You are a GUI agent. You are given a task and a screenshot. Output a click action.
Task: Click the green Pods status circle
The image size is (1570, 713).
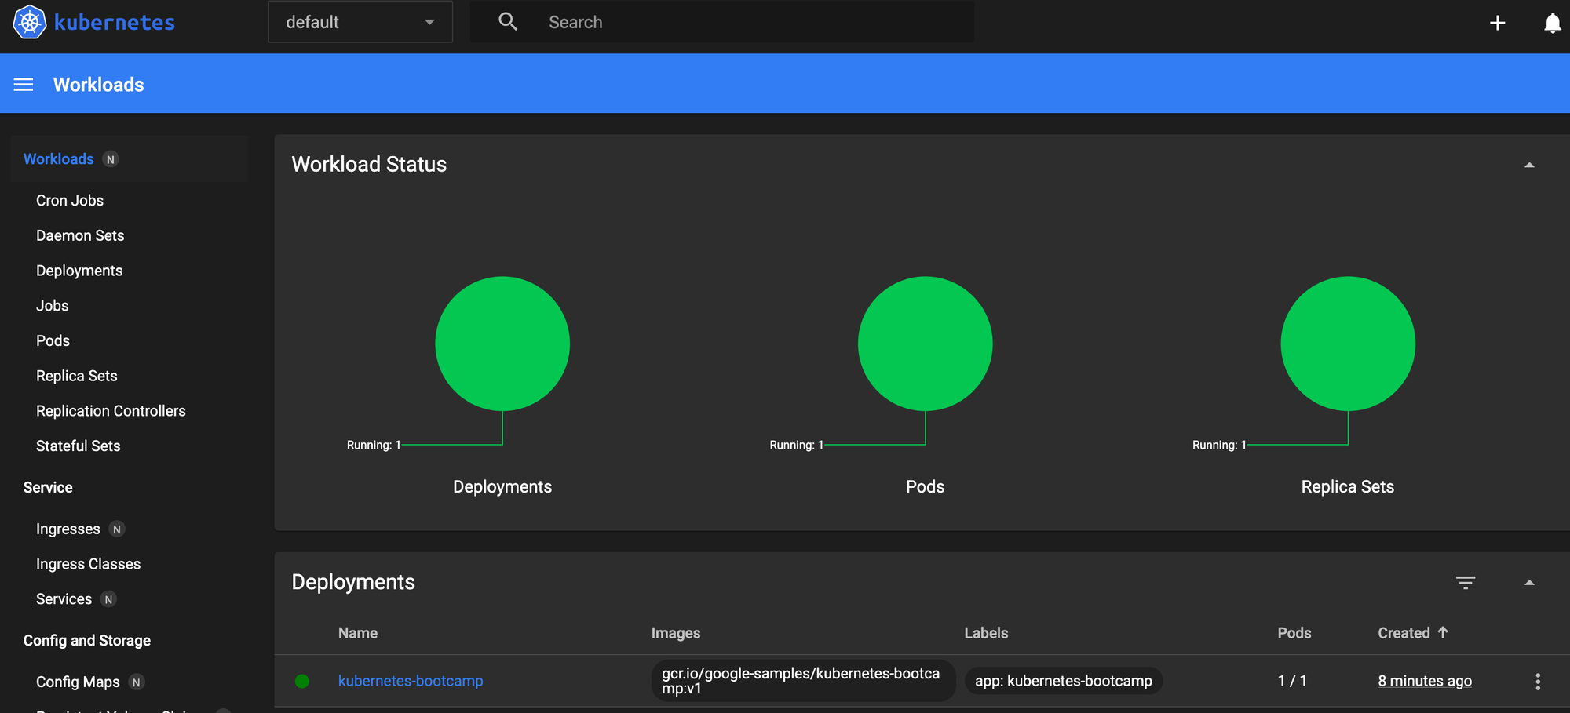925,344
